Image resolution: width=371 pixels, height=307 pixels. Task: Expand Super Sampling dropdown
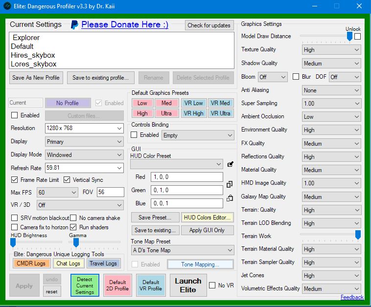click(x=331, y=104)
